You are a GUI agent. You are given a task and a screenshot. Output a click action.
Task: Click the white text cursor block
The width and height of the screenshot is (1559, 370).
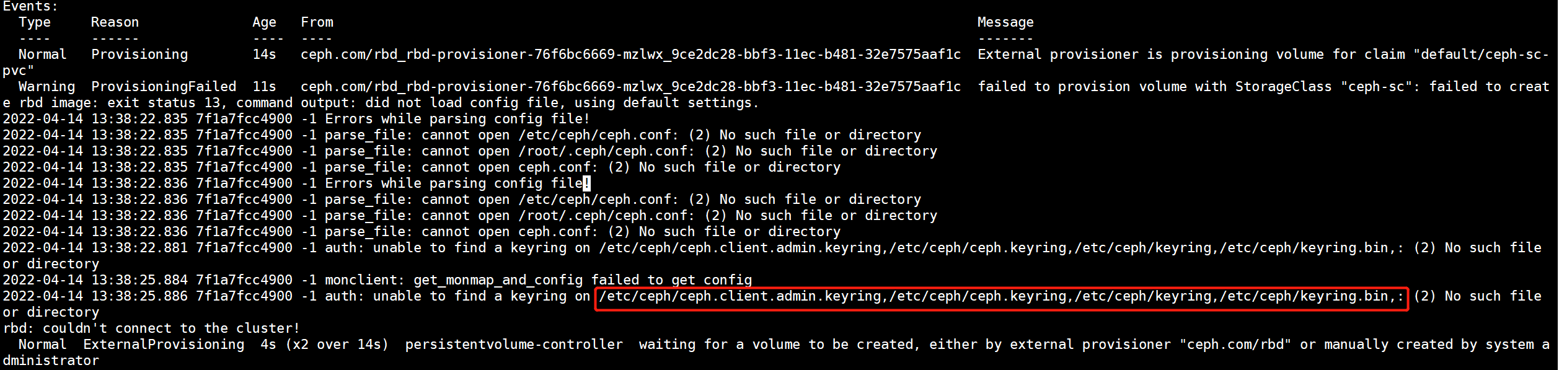coord(586,183)
